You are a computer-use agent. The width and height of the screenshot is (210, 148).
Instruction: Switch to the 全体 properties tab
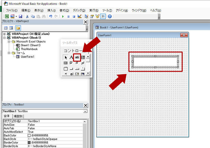point(7,116)
